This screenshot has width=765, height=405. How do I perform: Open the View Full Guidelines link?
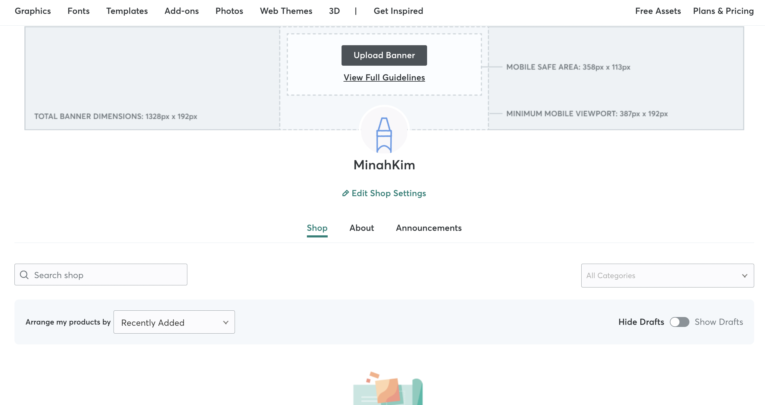click(384, 77)
